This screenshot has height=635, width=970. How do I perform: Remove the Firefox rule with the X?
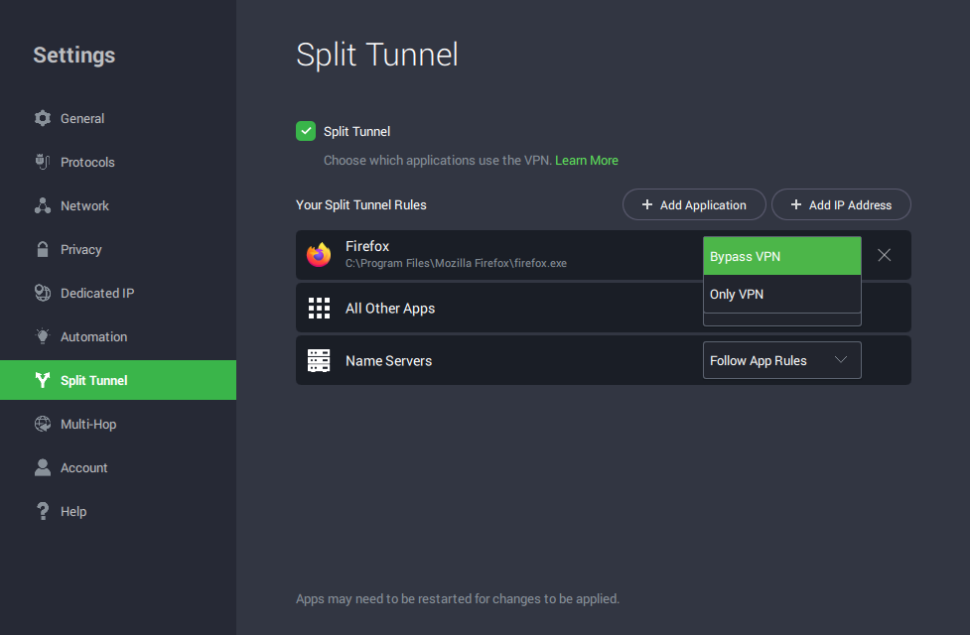click(885, 255)
